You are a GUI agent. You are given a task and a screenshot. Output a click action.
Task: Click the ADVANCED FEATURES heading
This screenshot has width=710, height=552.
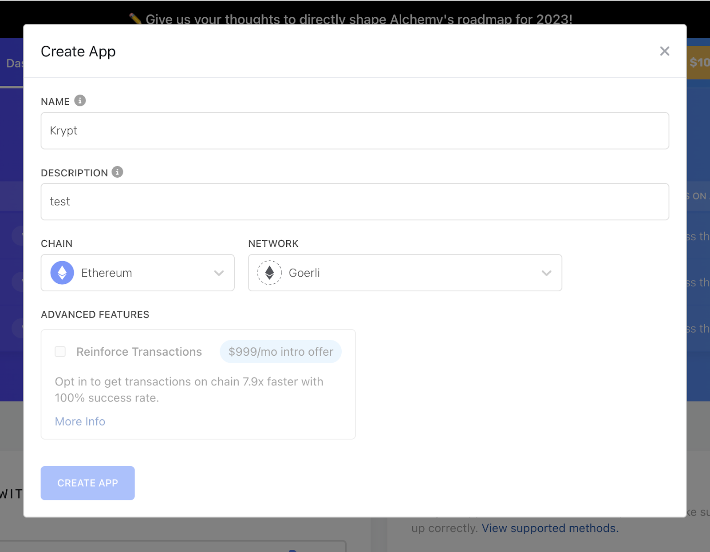pos(95,314)
